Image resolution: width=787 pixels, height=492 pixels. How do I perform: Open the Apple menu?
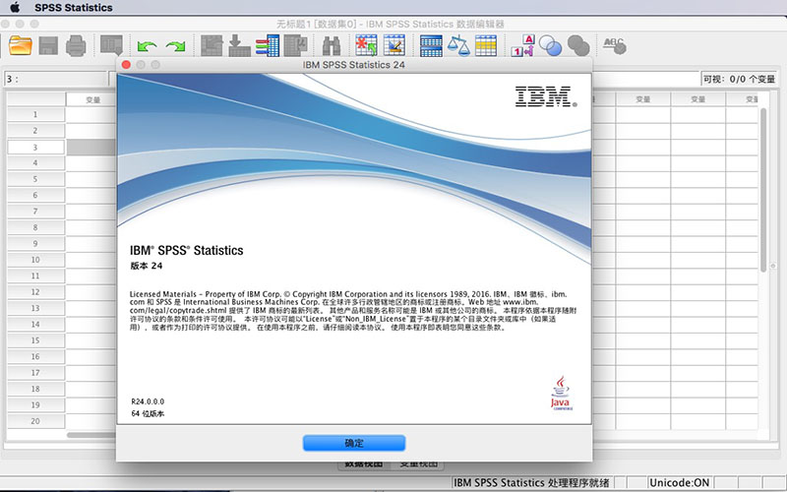point(15,7)
